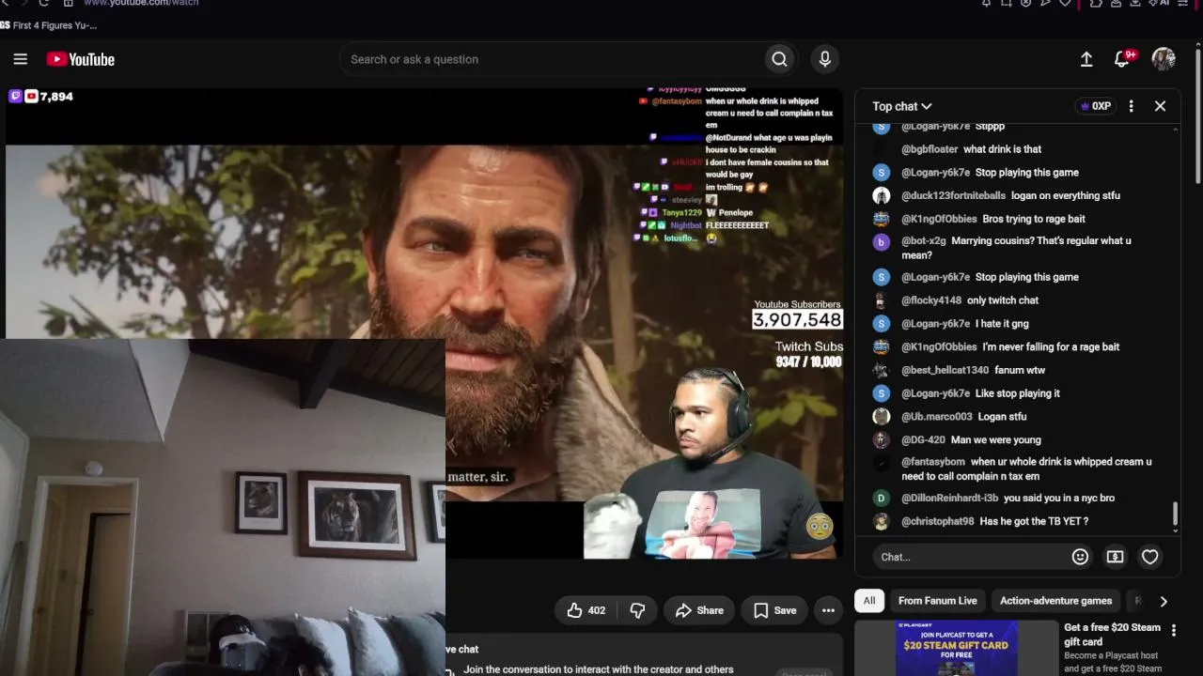Click username @christophat98 in chat
Image resolution: width=1203 pixels, height=676 pixels.
938,521
